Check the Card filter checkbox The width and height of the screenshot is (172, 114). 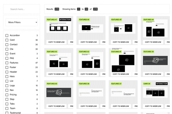[7, 40]
